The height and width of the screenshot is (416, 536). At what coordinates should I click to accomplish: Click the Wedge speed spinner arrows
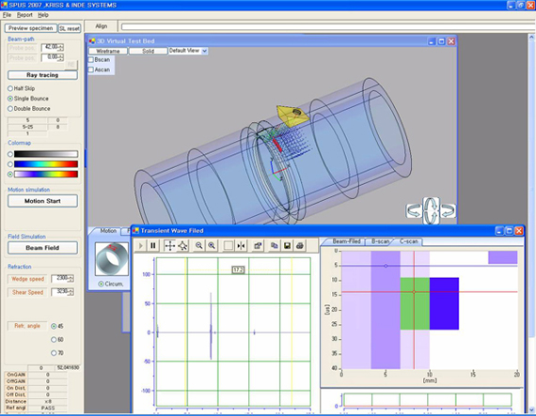(71, 279)
